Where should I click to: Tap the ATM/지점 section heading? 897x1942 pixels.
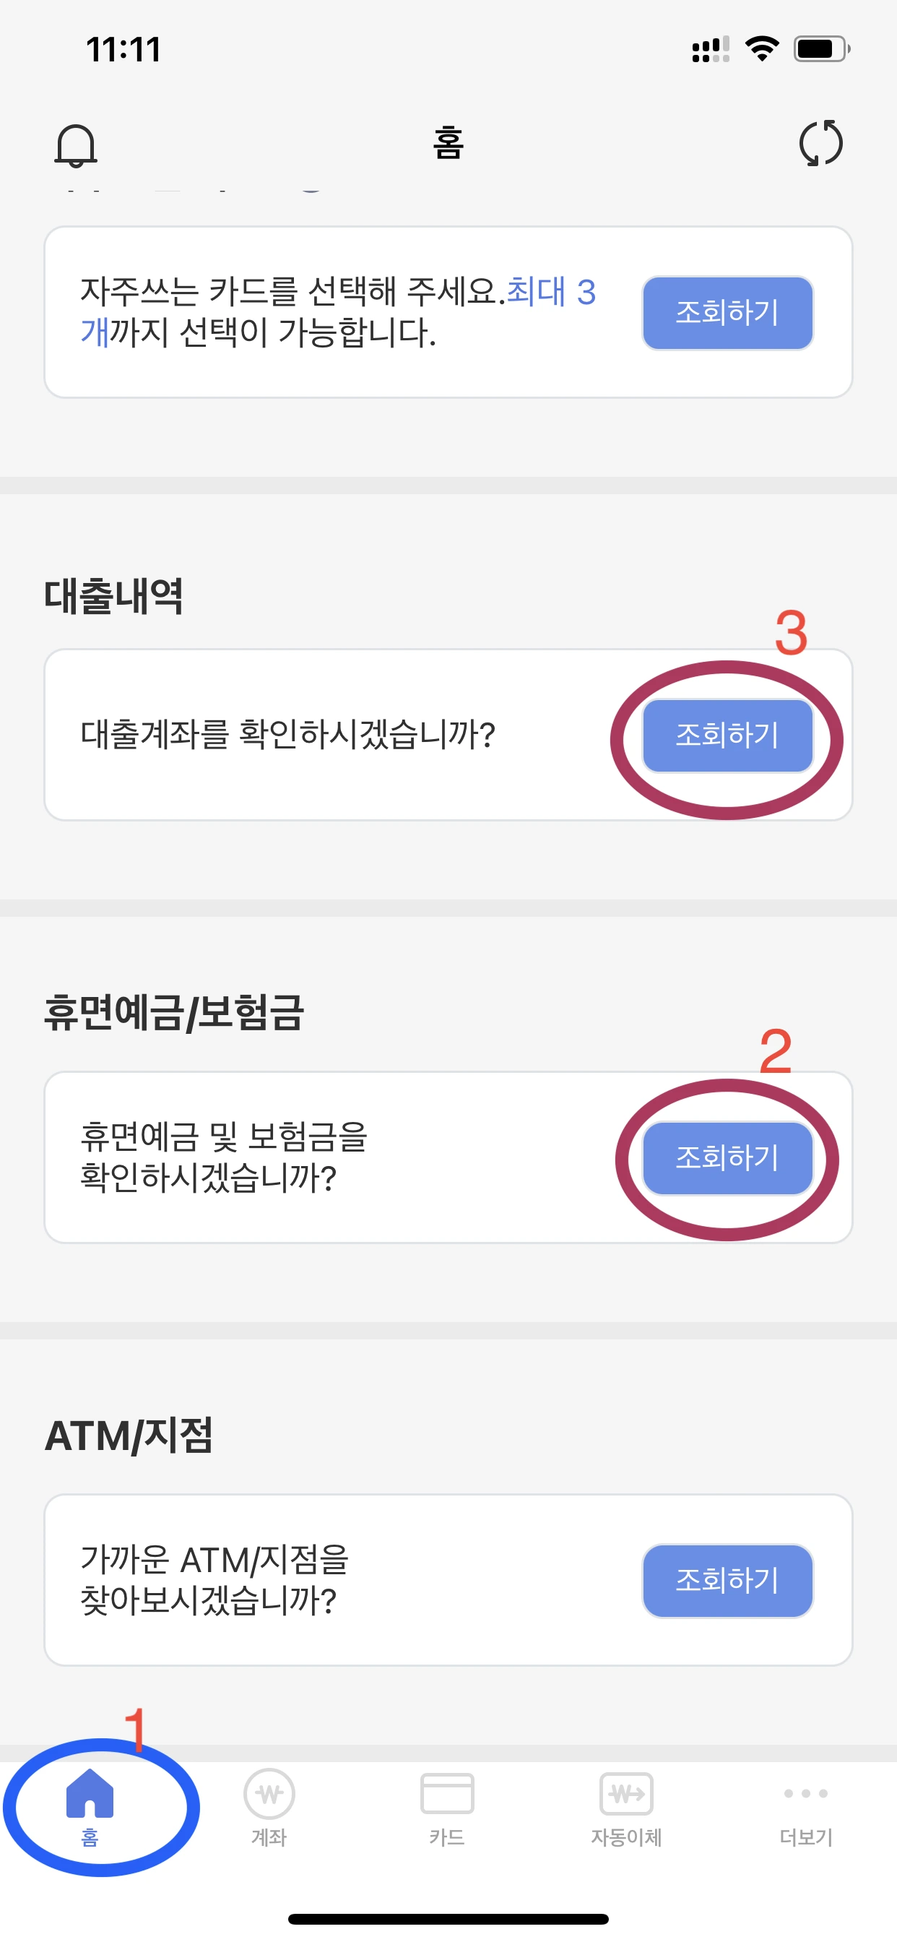click(x=128, y=1435)
